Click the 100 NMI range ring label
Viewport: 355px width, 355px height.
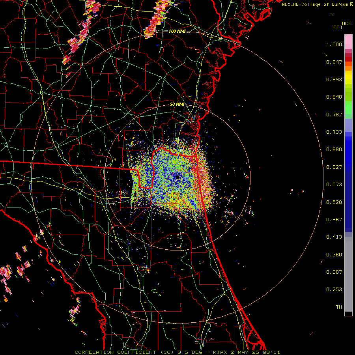click(x=177, y=31)
